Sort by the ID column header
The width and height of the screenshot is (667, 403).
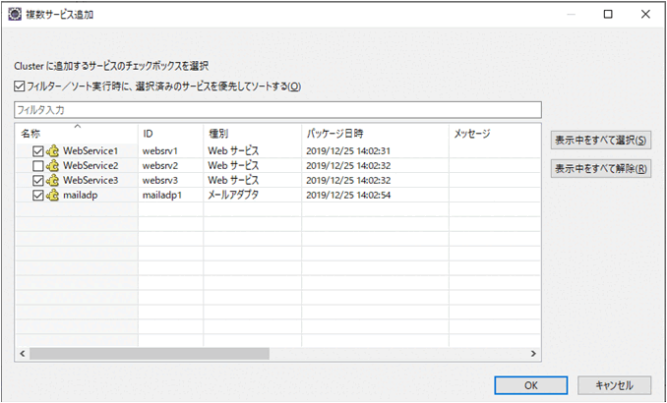click(x=170, y=134)
